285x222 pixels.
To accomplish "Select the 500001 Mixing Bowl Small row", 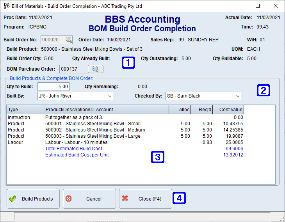I will click(93, 124).
